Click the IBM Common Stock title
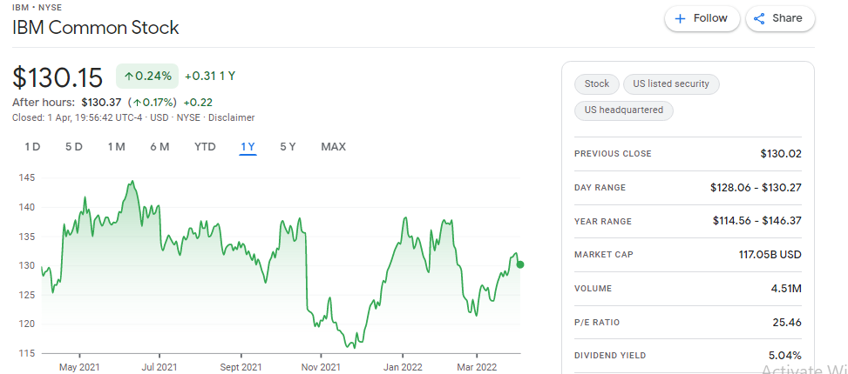848x374 pixels. click(95, 28)
